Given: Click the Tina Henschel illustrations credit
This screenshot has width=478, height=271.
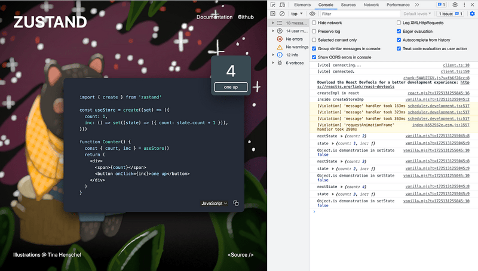Looking at the screenshot, I should (47, 255).
